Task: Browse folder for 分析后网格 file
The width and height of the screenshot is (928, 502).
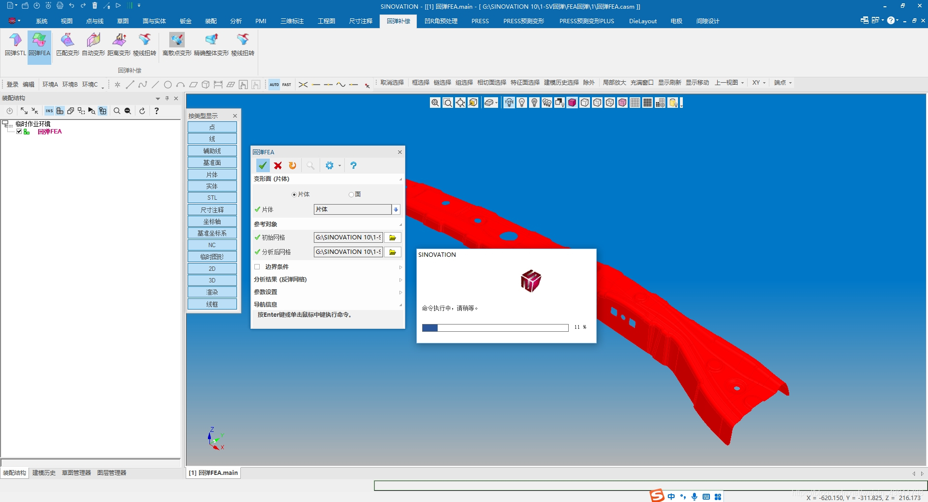Action: point(393,252)
